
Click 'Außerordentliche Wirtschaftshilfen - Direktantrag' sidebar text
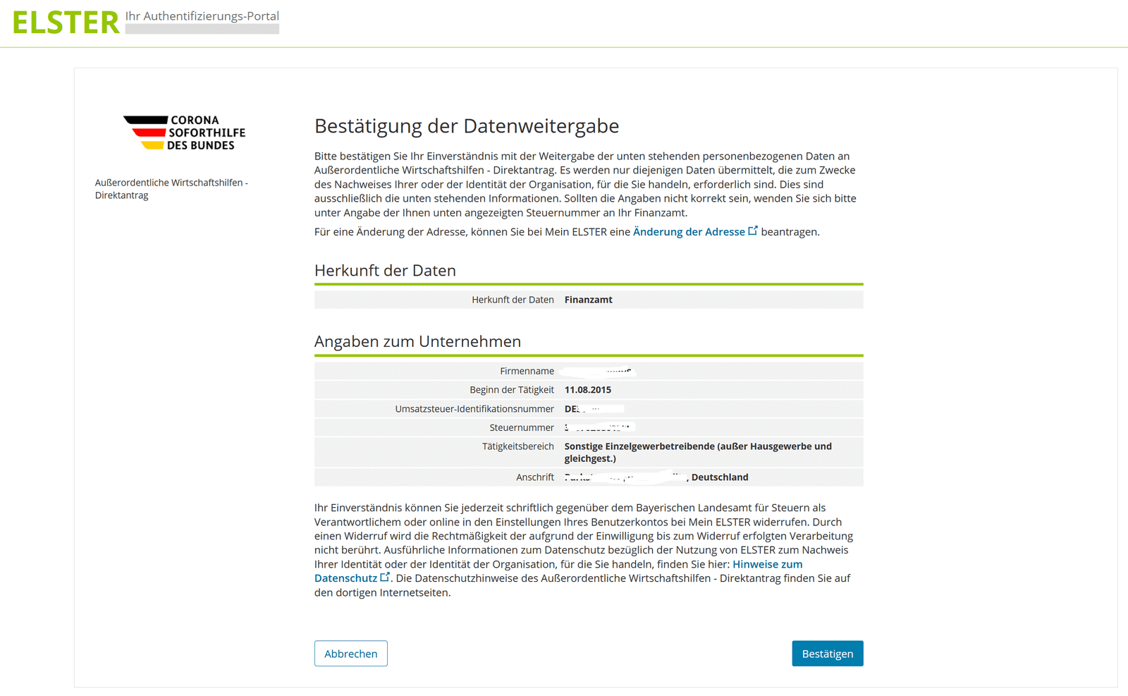click(x=171, y=189)
